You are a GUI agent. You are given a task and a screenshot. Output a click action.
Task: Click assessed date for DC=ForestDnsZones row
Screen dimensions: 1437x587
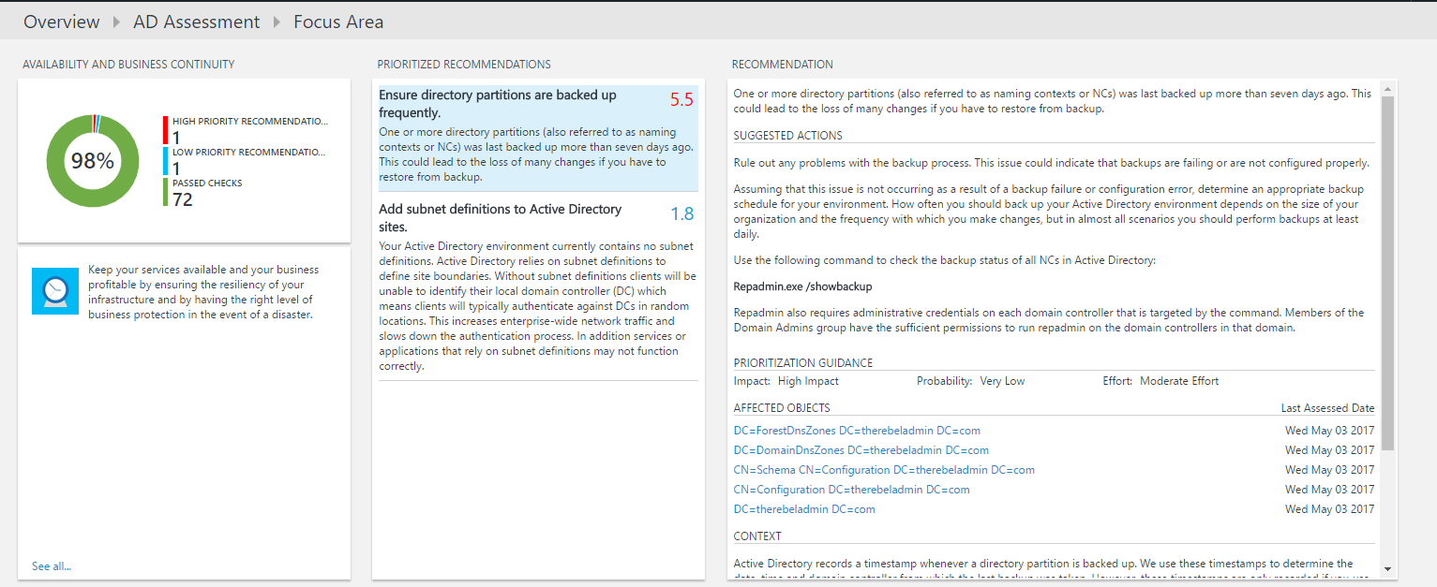coord(1329,431)
